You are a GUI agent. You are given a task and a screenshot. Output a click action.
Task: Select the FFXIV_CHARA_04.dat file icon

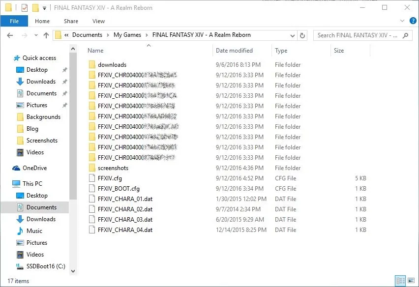click(92, 230)
